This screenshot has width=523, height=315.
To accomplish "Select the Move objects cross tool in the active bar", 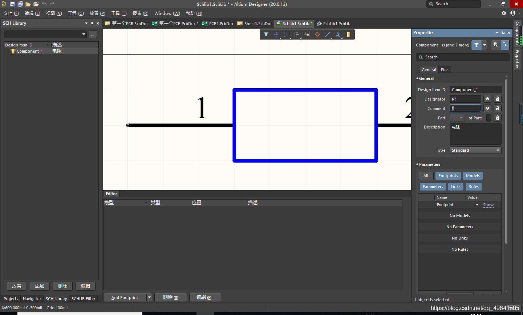I will tap(276, 34).
